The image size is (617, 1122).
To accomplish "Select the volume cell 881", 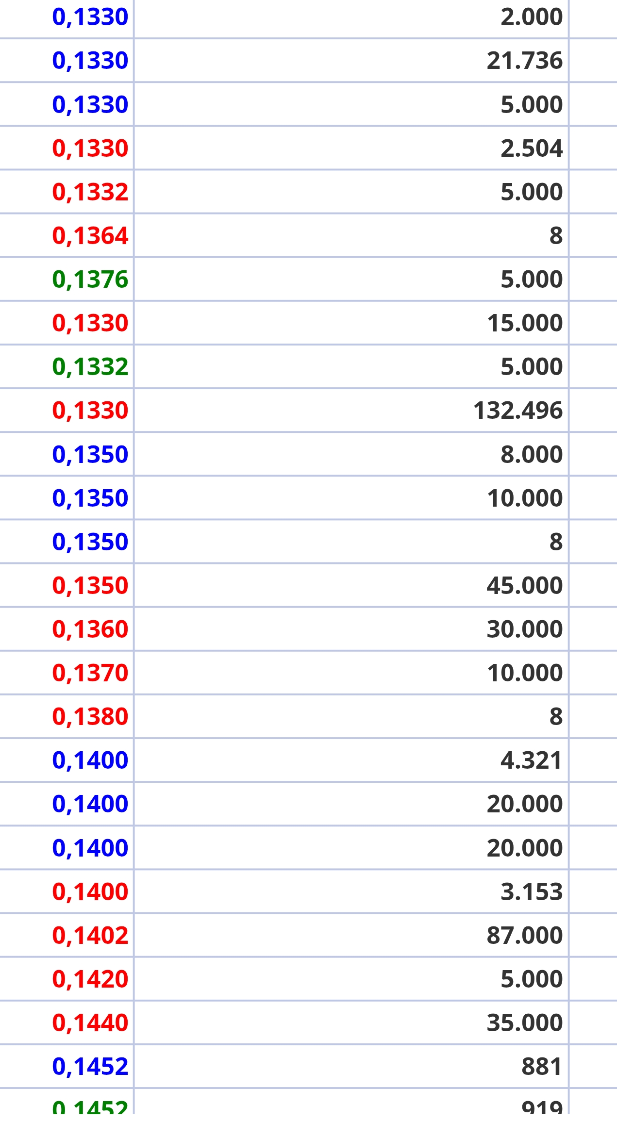I will pyautogui.click(x=542, y=1067).
